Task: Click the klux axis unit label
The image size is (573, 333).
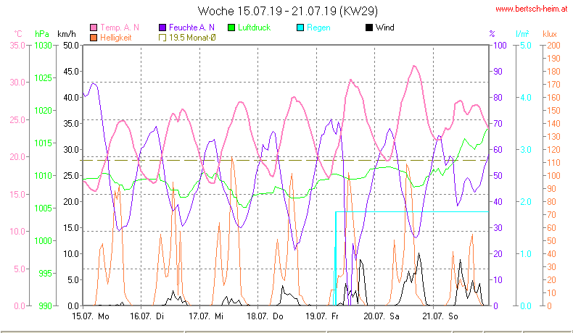Action: [x=550, y=34]
